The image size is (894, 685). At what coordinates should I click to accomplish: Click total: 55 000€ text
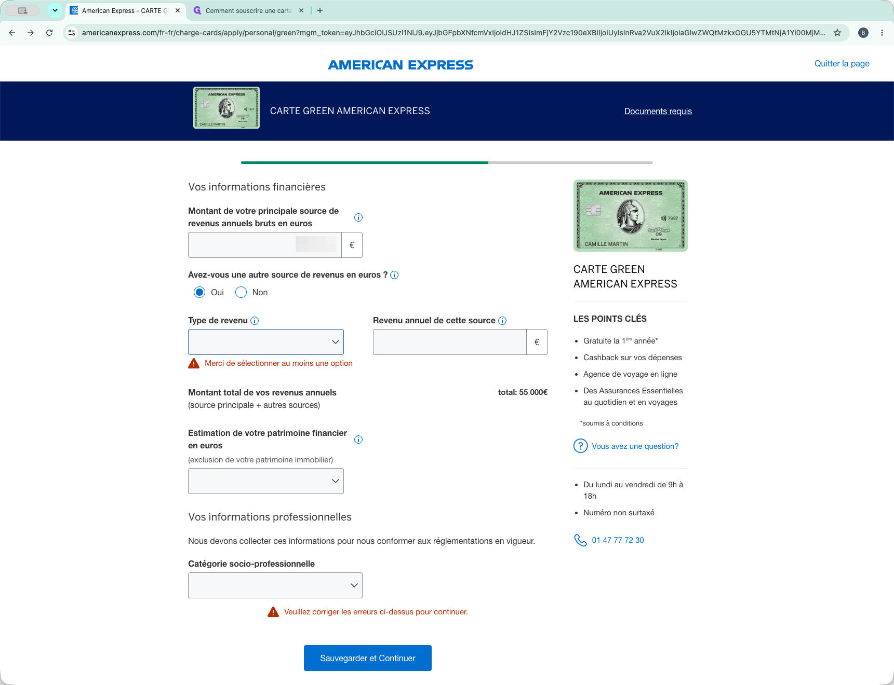tap(523, 392)
